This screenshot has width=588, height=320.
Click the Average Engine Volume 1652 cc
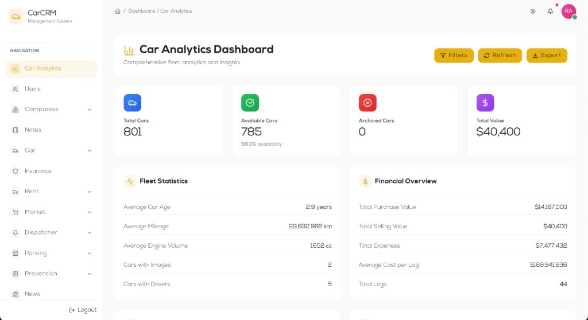pos(321,246)
